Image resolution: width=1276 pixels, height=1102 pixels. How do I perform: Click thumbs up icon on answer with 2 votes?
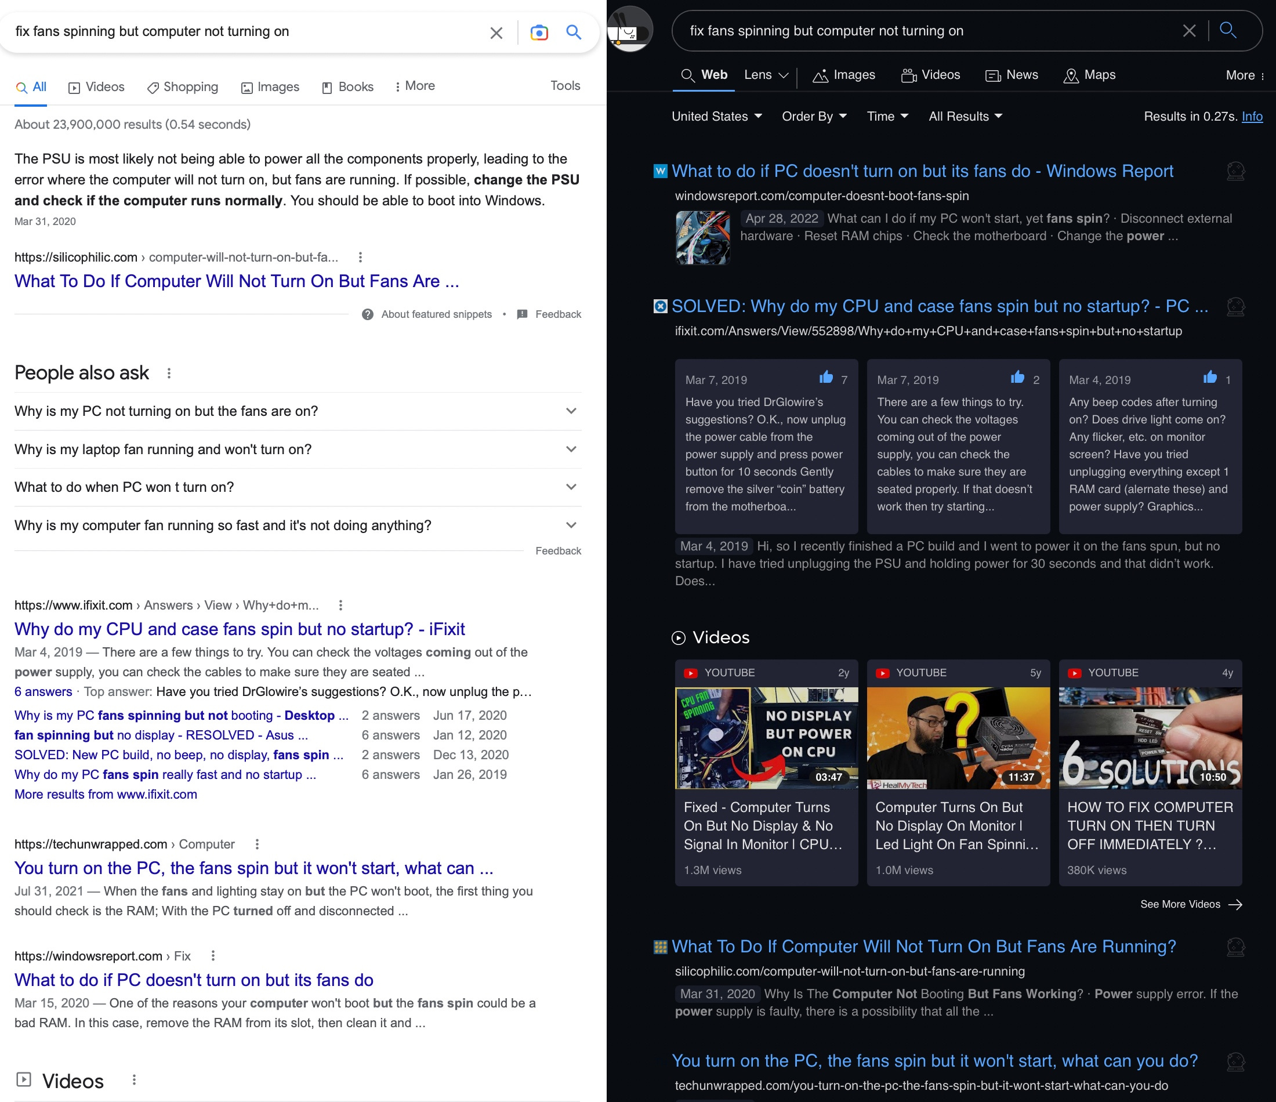1018,377
